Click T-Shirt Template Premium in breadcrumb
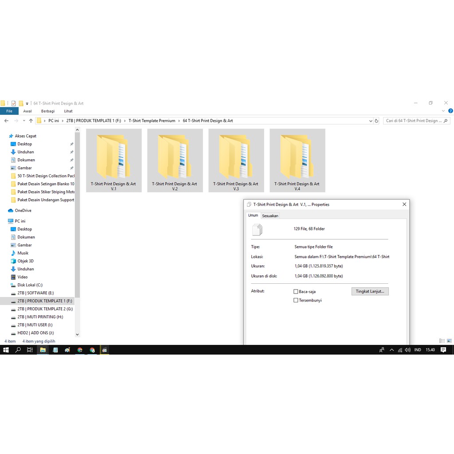The height and width of the screenshot is (454, 454). [152, 121]
